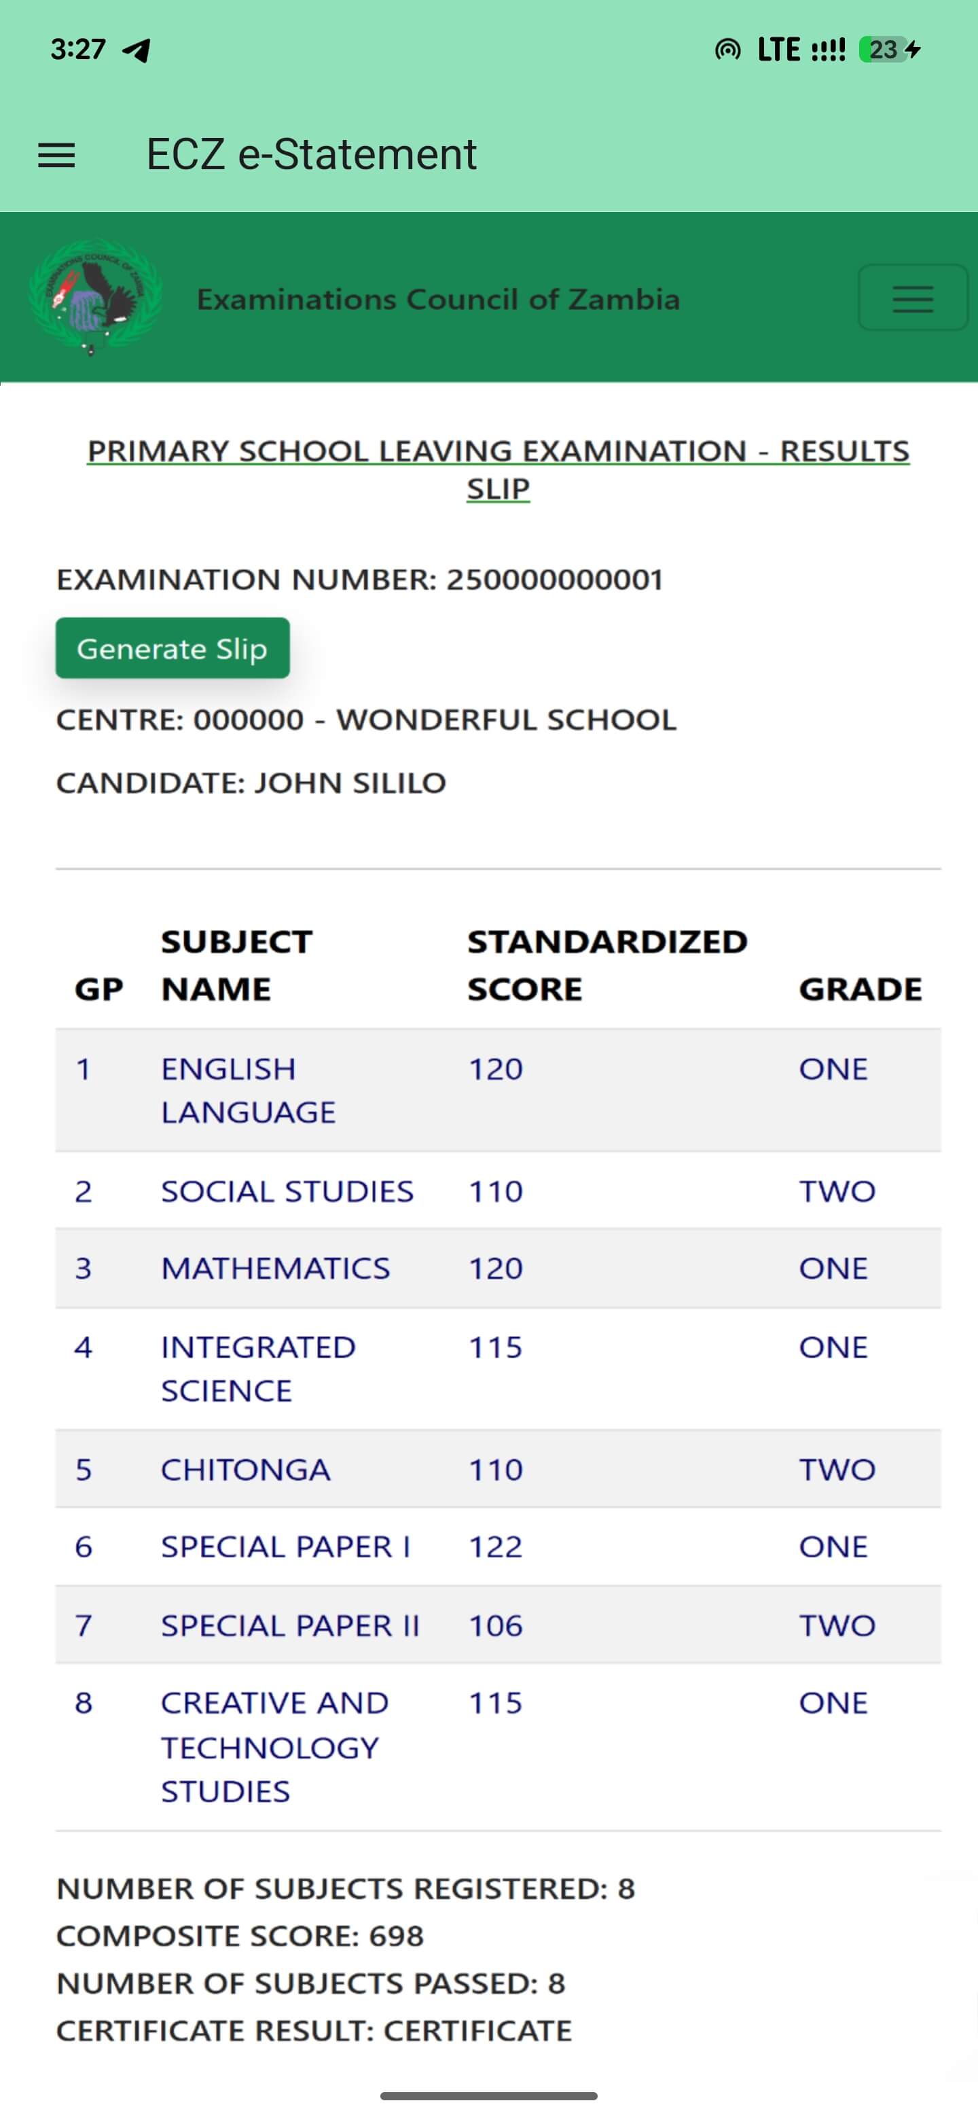This screenshot has width=978, height=2120.
Task: Select the English Language subject row
Action: pos(498,1090)
